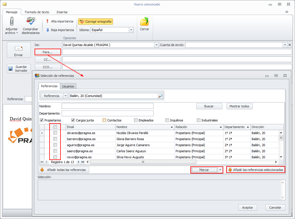
Task: Clear the Cuenta de envío field with X
Action: click(x=290, y=45)
